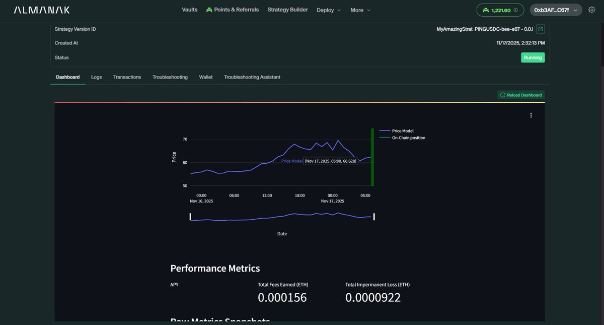Click the Running status badge
The width and height of the screenshot is (604, 325).
tap(533, 57)
